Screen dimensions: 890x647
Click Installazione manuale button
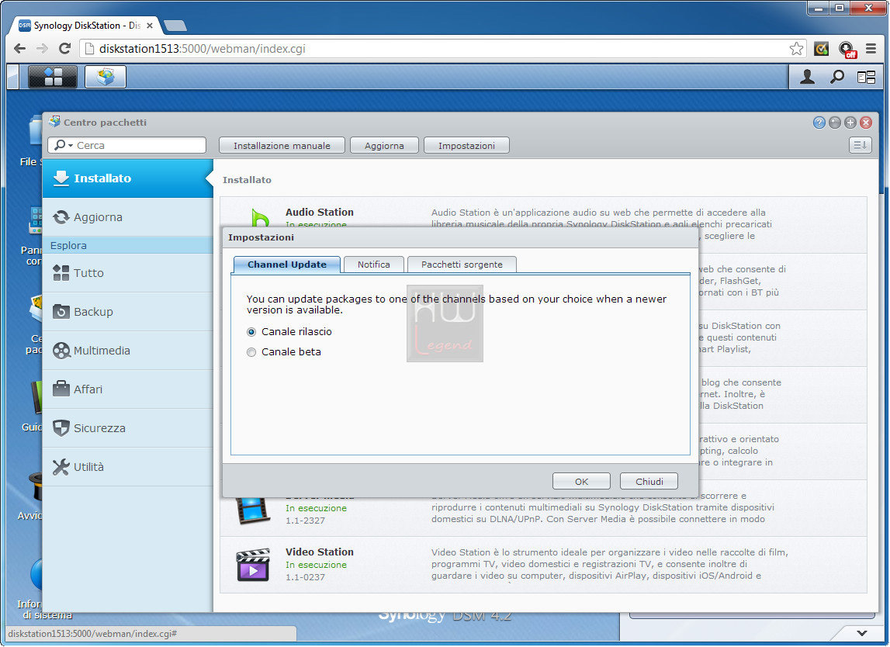tap(282, 146)
